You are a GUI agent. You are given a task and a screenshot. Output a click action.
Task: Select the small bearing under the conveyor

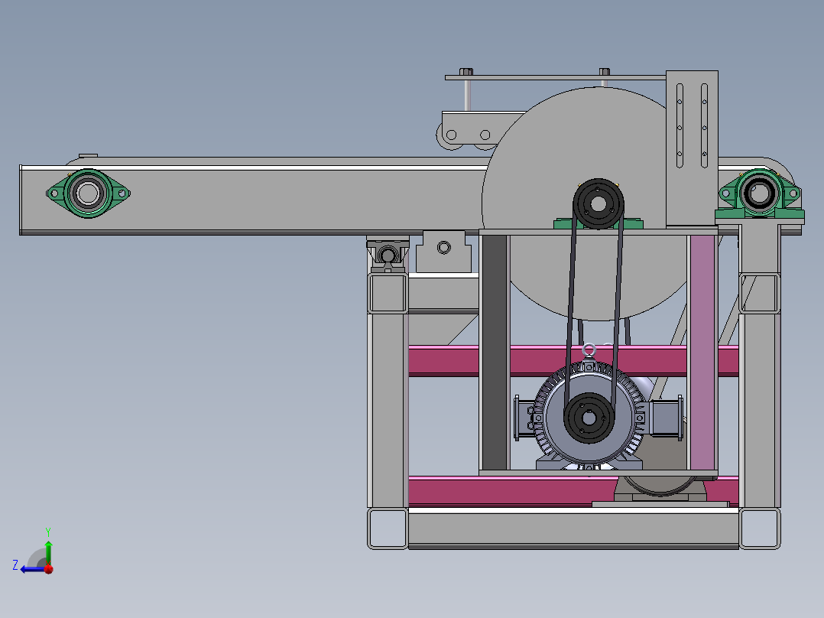(388, 256)
